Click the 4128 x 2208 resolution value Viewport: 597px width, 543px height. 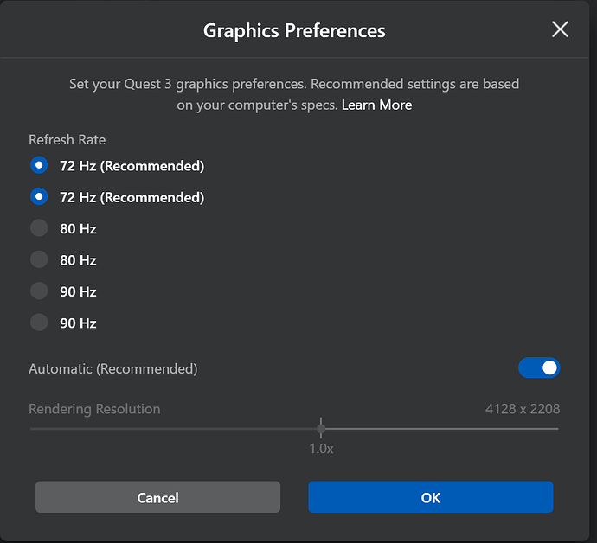coord(522,409)
